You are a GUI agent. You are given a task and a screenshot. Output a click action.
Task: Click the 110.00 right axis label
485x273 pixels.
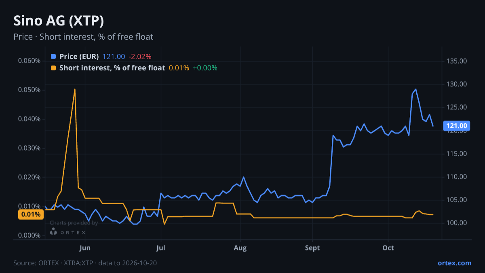[x=458, y=177]
